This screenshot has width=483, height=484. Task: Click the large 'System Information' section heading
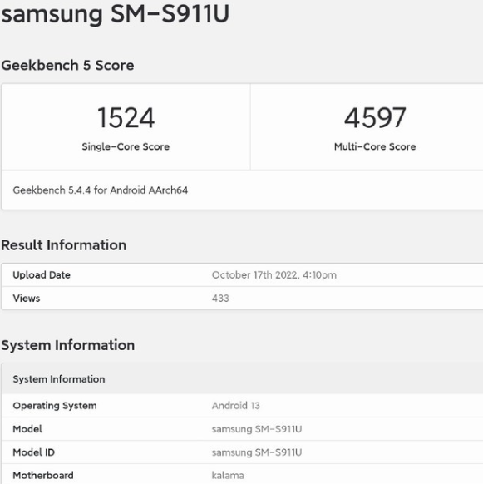[68, 345]
